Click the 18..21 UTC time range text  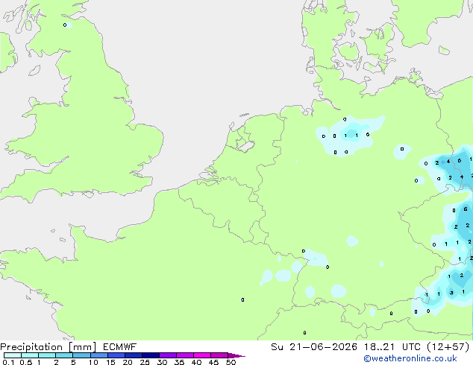[392, 347]
